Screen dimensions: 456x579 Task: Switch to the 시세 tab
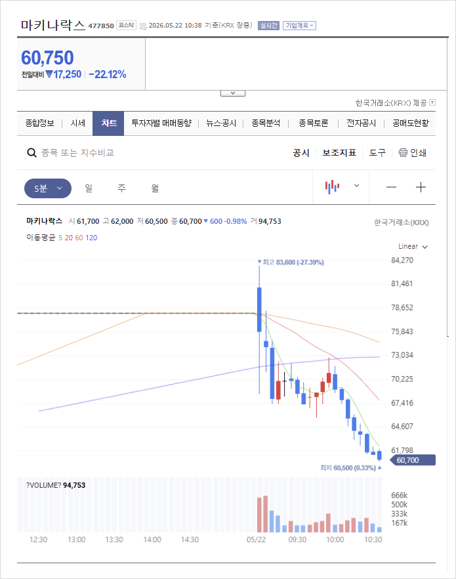click(77, 123)
